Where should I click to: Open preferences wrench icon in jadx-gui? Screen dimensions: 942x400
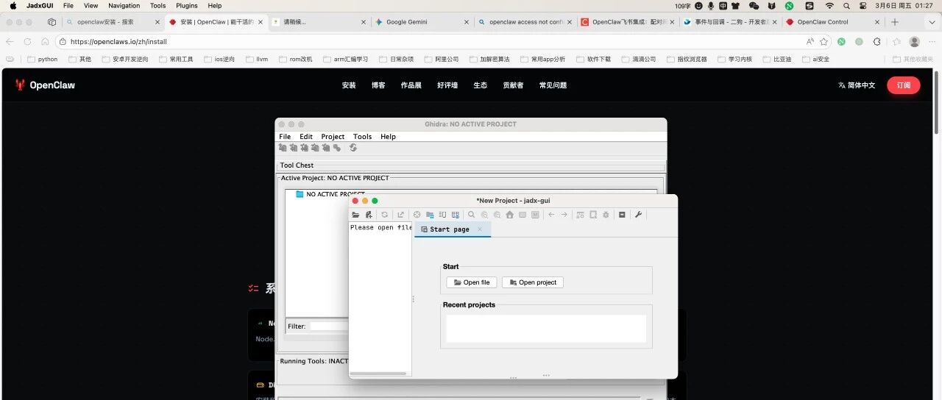point(638,215)
